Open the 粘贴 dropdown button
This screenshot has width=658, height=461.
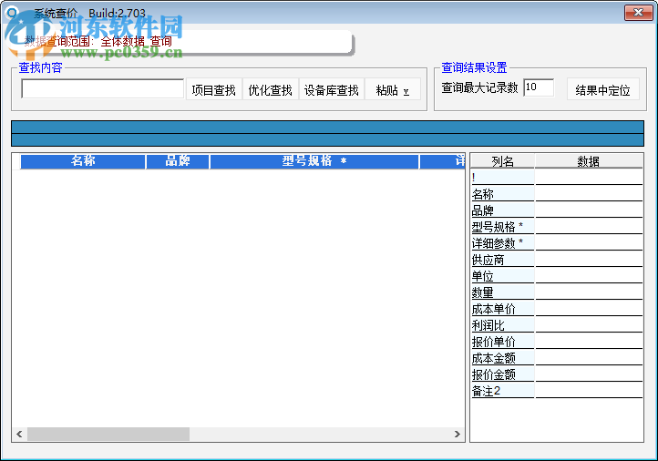[393, 89]
